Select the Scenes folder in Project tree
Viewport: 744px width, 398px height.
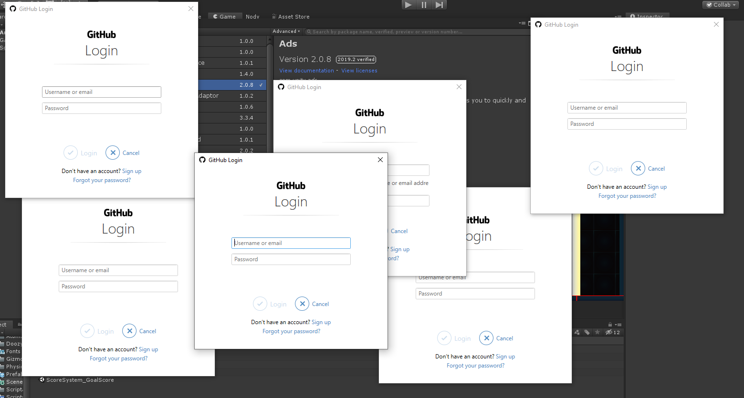point(11,382)
